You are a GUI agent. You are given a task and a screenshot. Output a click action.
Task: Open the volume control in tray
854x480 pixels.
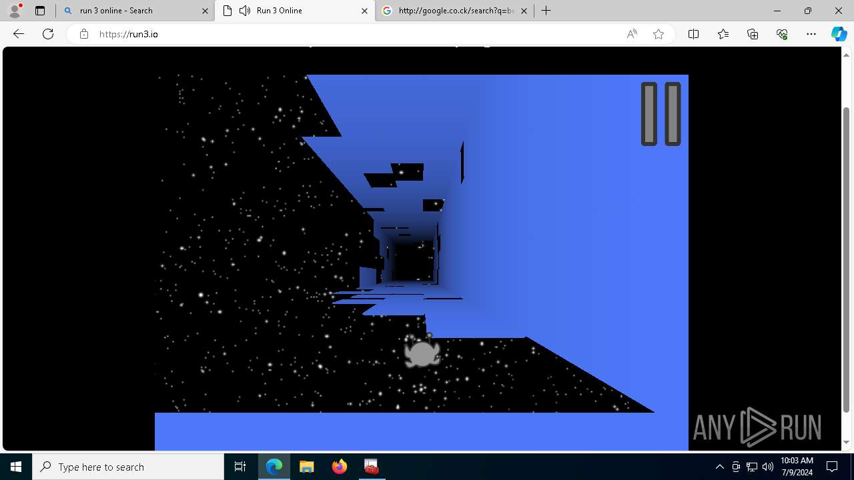point(768,467)
